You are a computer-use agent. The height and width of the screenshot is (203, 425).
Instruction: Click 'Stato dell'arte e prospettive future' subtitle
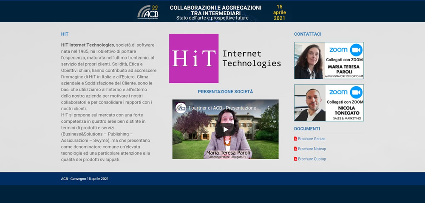[x=212, y=18]
